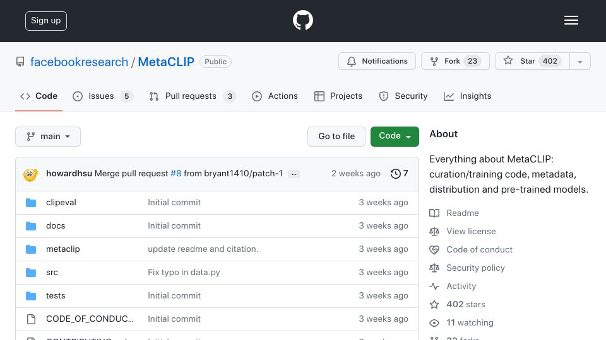Image resolution: width=606 pixels, height=340 pixels.
Task: Expand the green Code dropdown
Action: tap(395, 137)
